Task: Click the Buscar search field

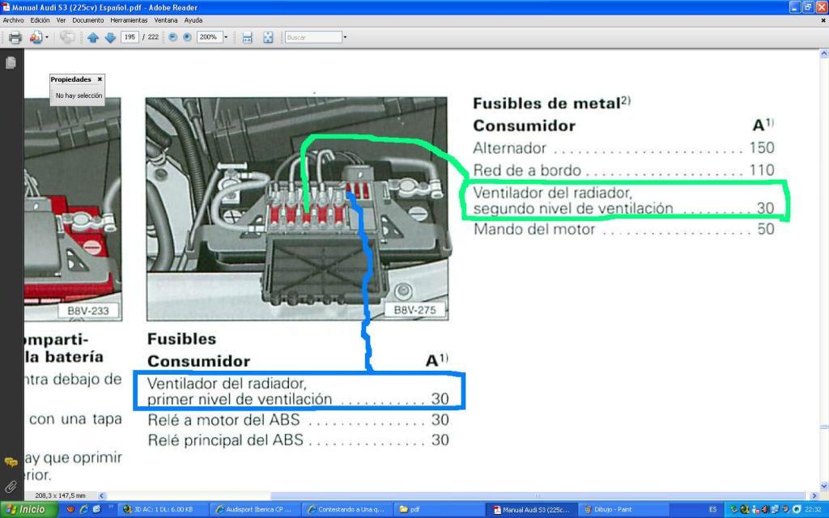Action: [x=313, y=37]
